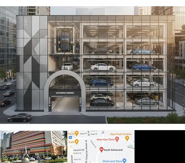The height and width of the screenshot is (163, 185).
Task: Select the metro station M icon
Action: (70, 137)
